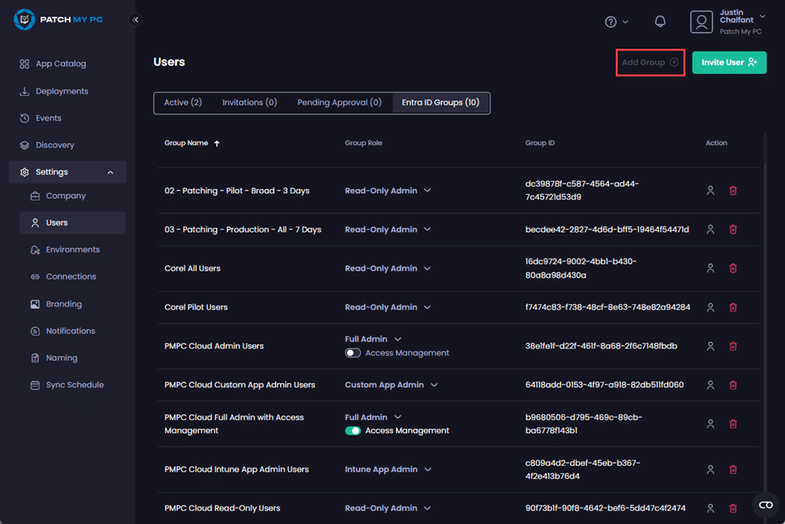Open the notifications bell icon

coord(660,22)
